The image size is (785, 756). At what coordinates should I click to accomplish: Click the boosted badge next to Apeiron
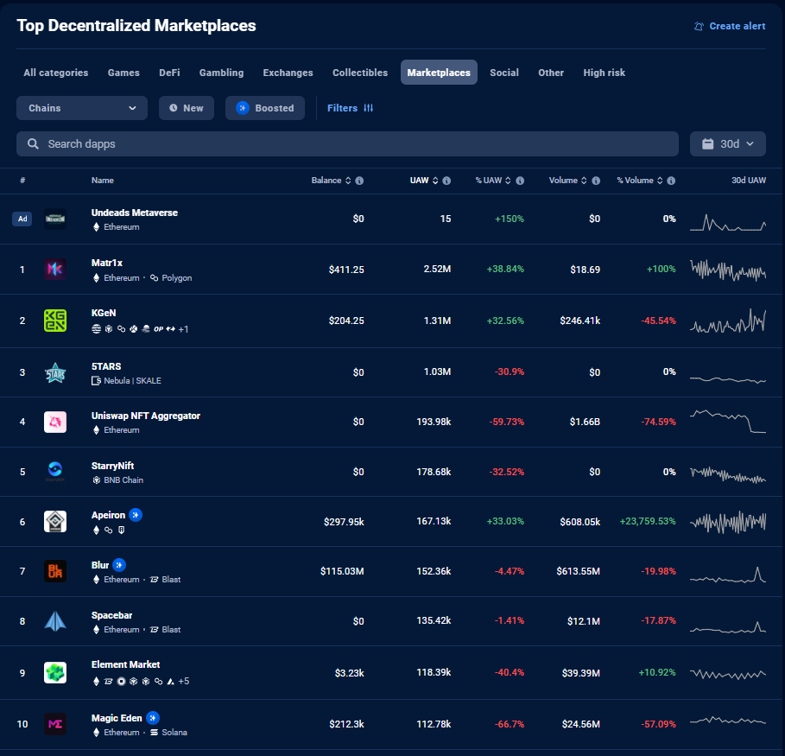tap(136, 515)
